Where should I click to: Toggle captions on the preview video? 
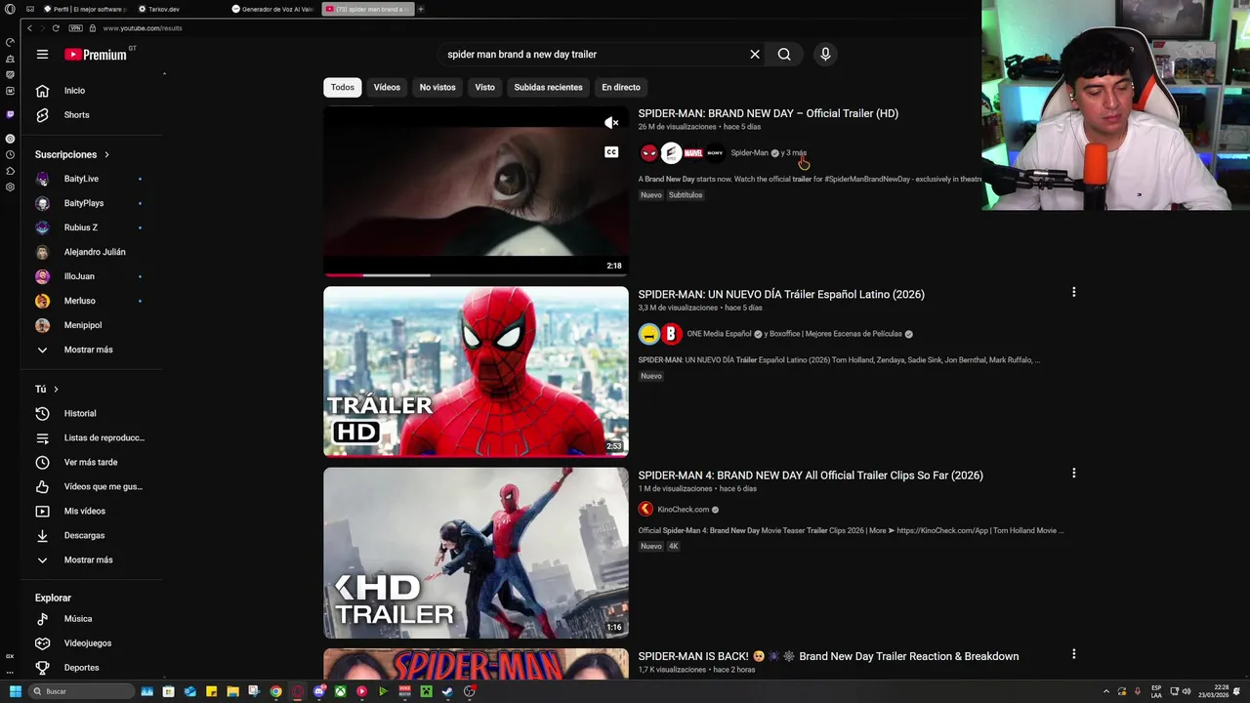click(x=611, y=152)
